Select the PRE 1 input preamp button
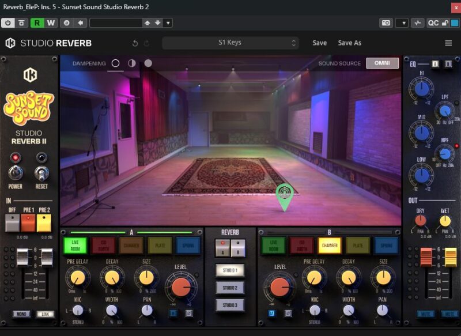The height and width of the screenshot is (336, 461). click(28, 223)
